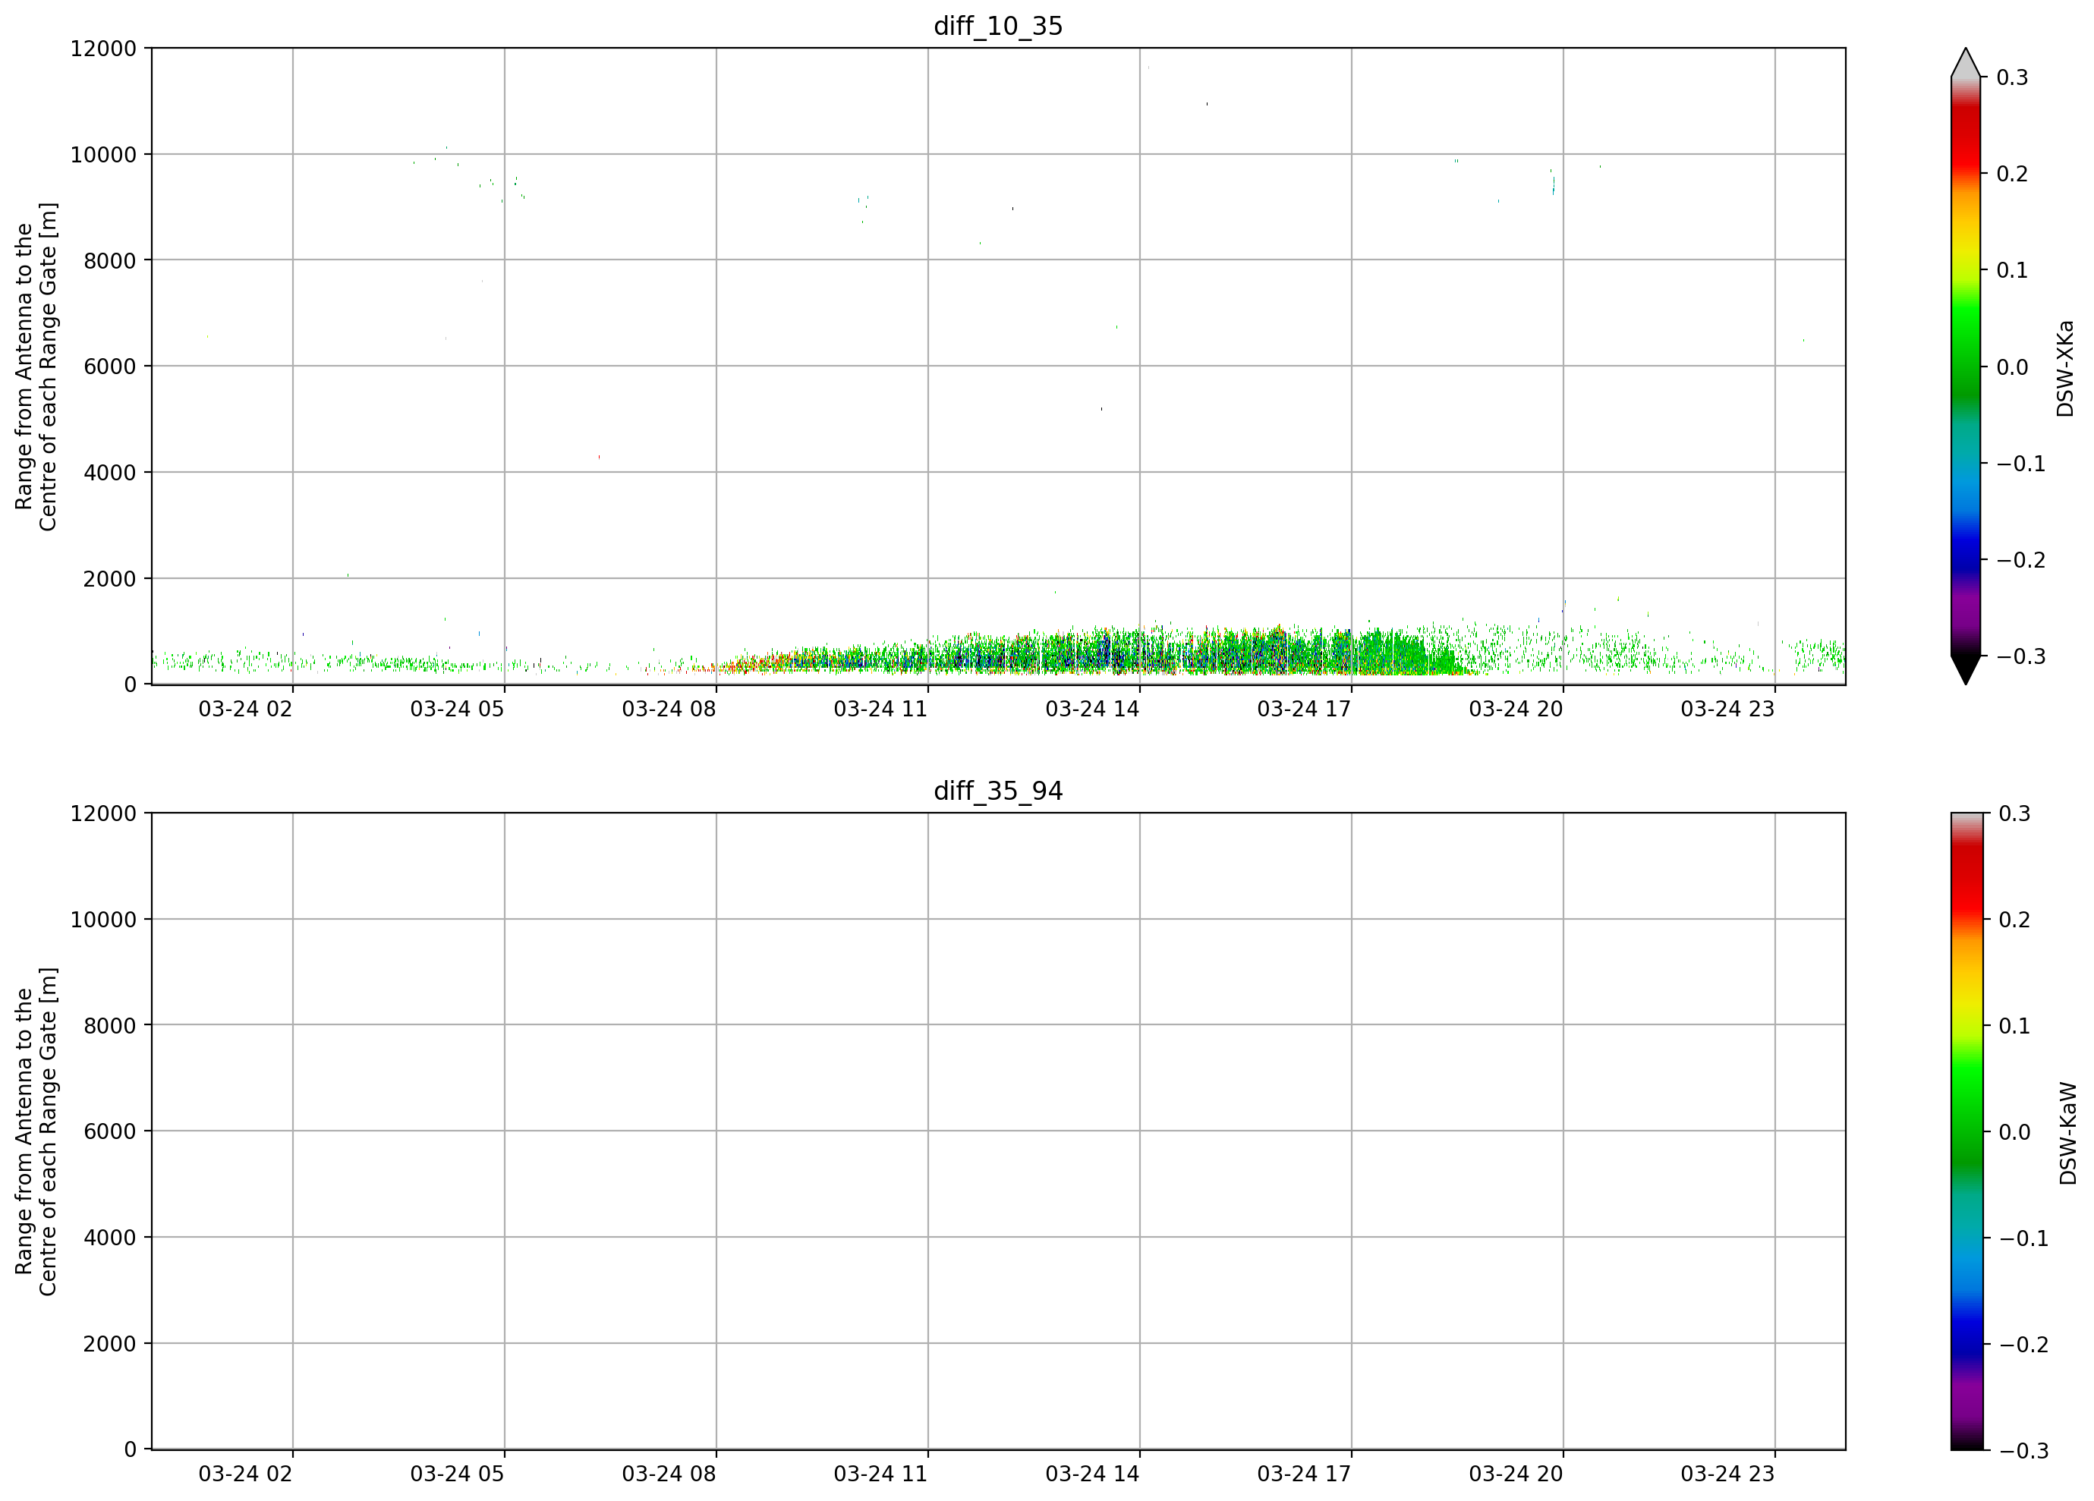Viewport: 2094px width, 1501px height.
Task: Click the 03-24 05 x-axis label in diff_35_94
Action: [457, 1474]
